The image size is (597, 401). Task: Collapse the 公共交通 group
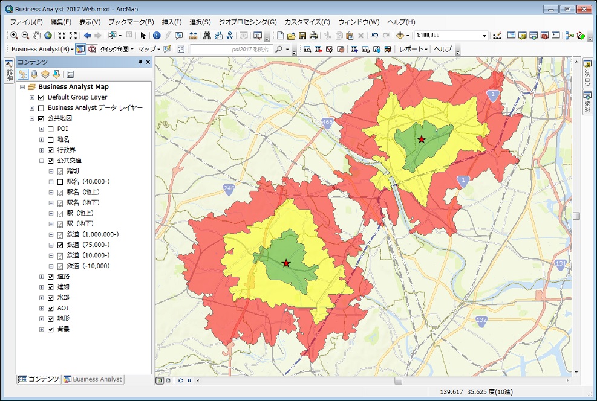click(x=42, y=161)
